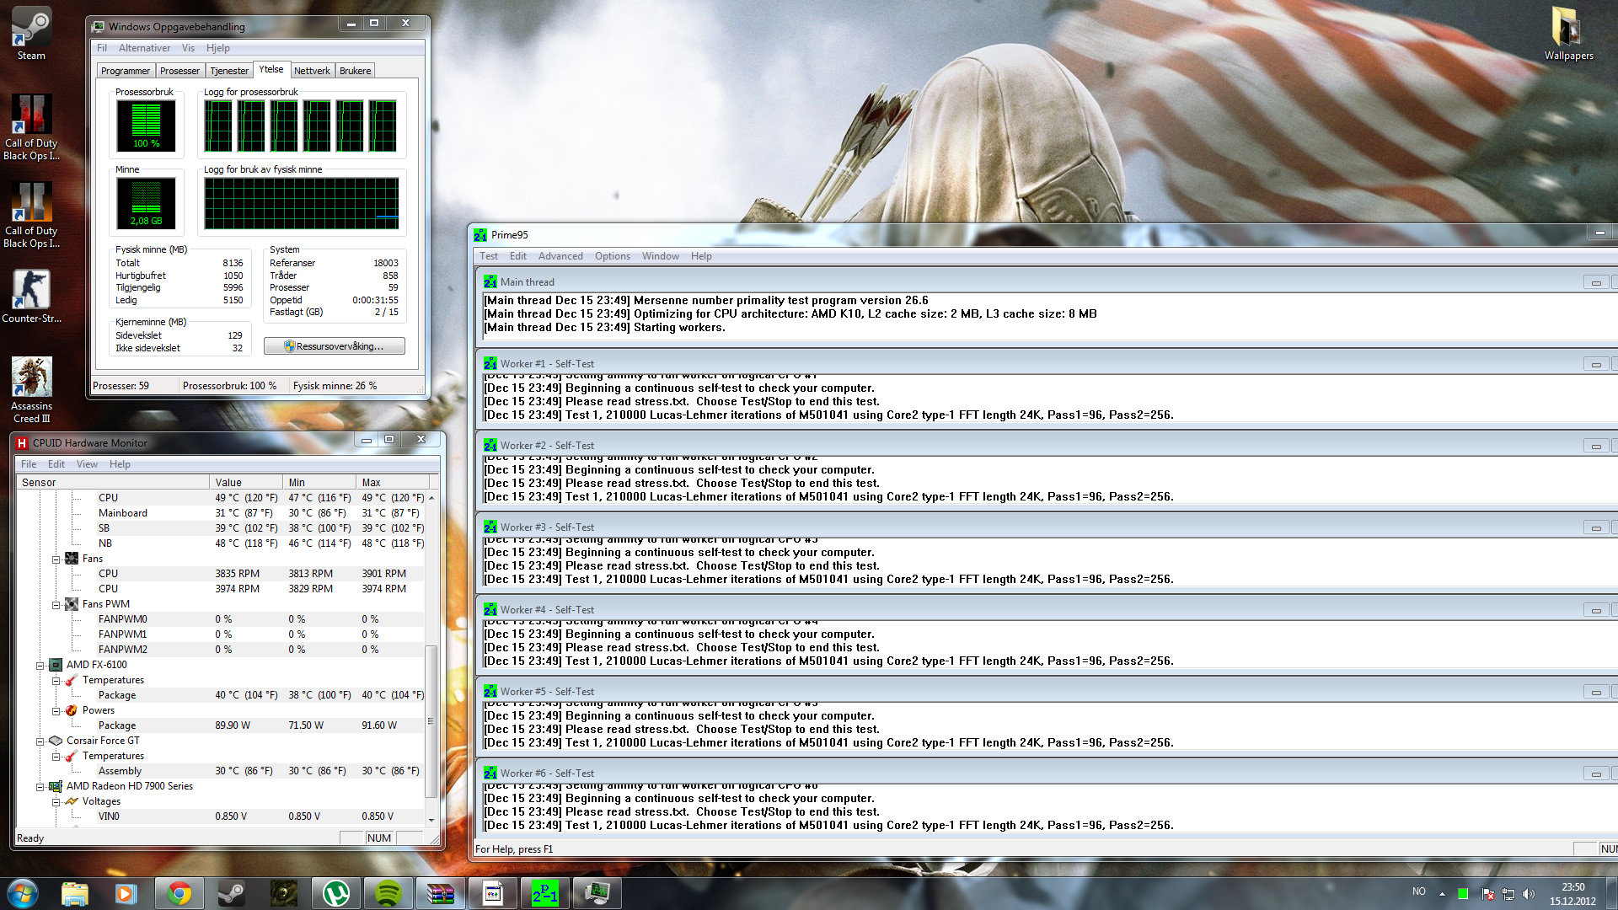Open the network tray icon
The image size is (1618, 910).
point(1508,894)
